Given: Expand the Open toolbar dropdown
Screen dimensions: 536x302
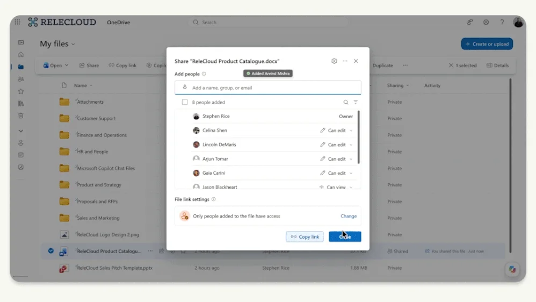Looking at the screenshot, I should point(67,66).
